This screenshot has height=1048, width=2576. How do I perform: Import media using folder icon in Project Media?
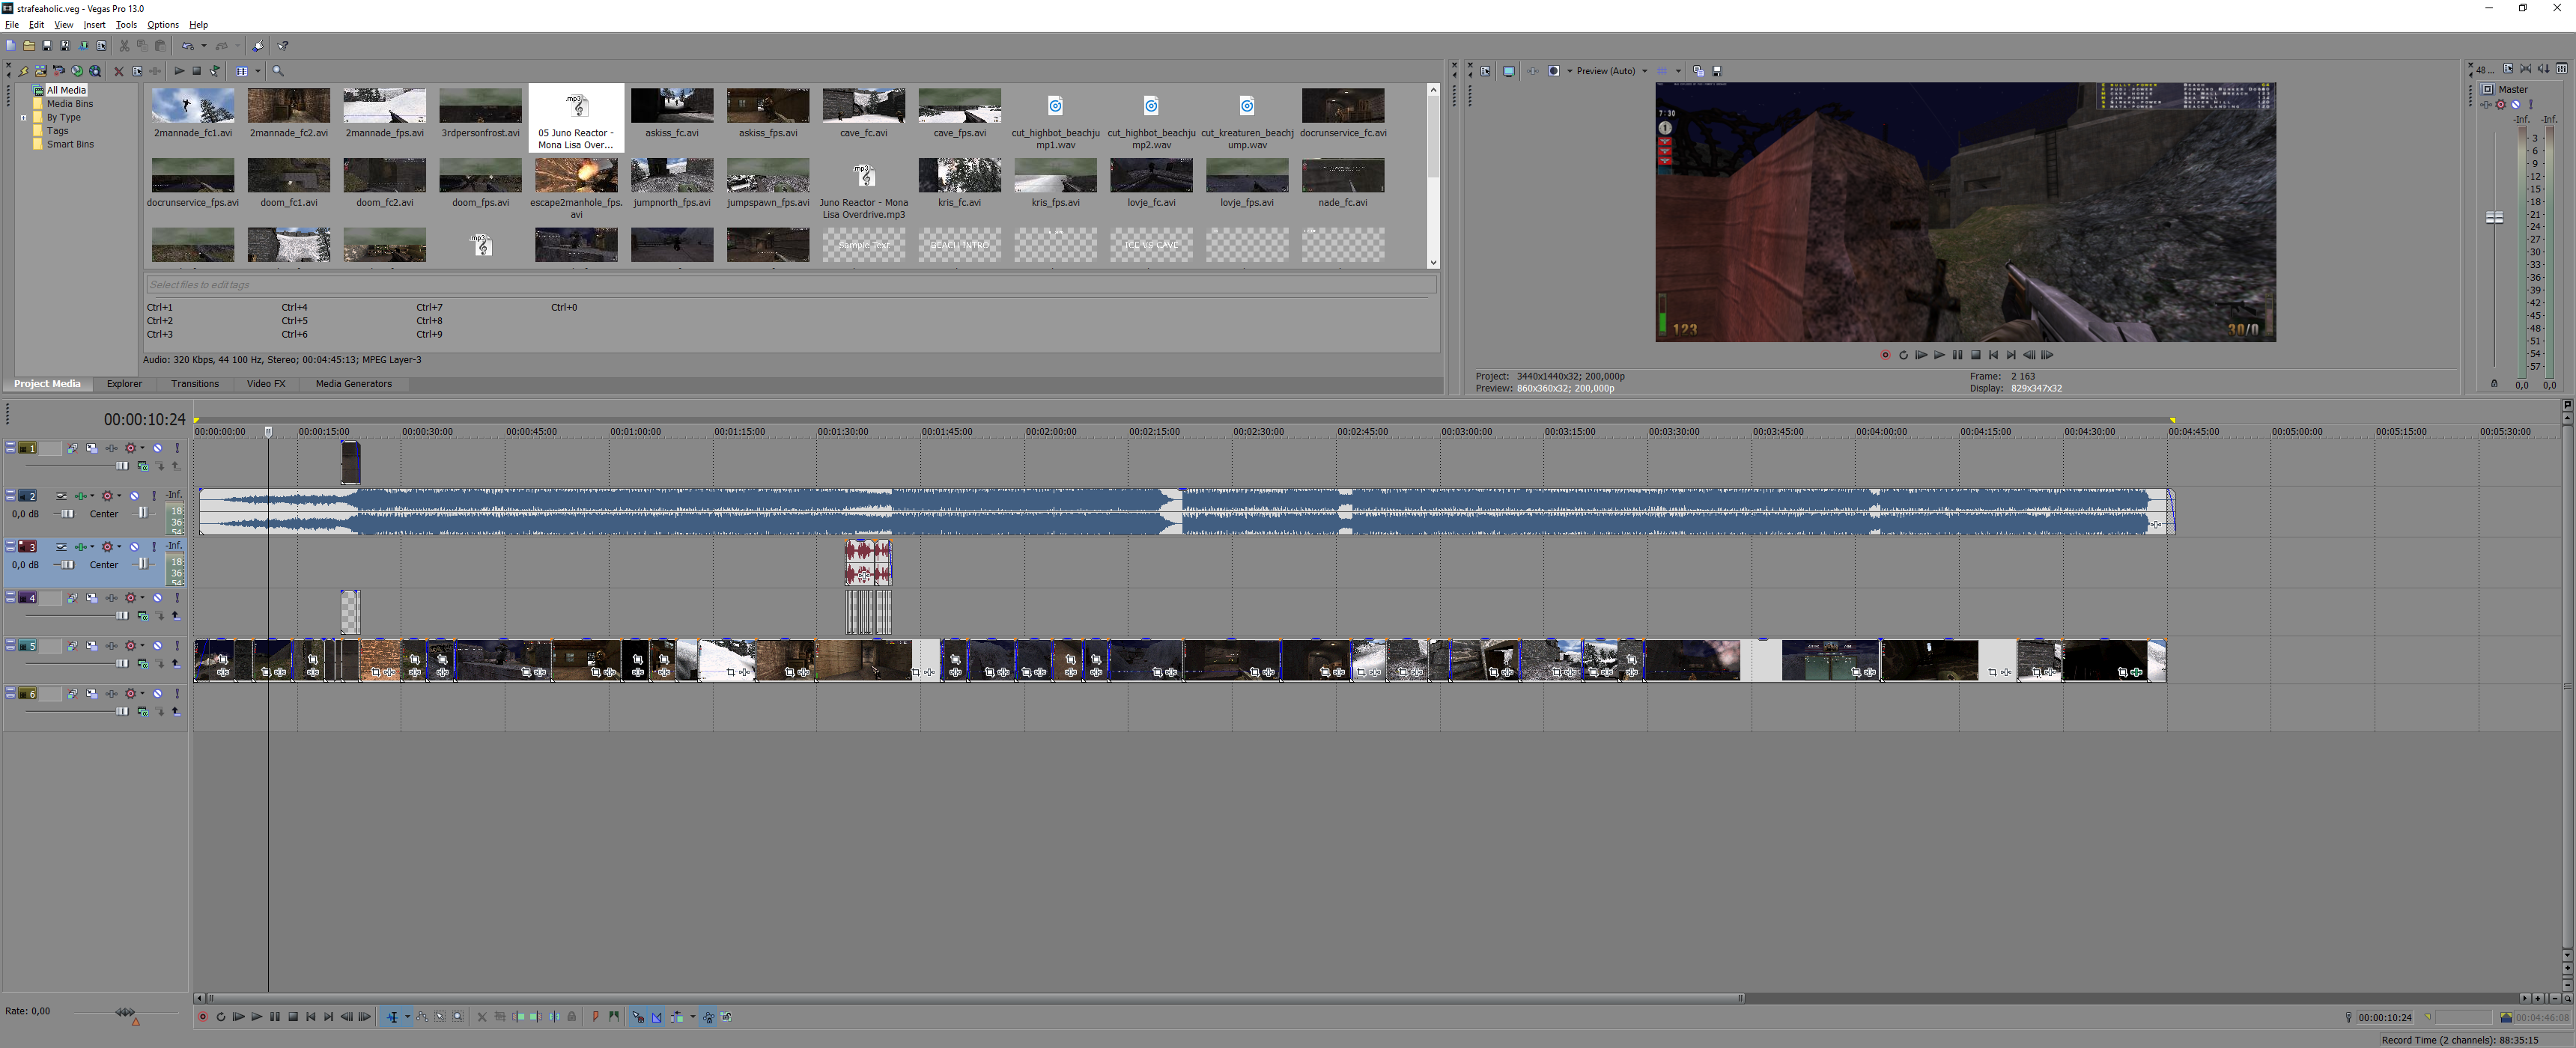[41, 71]
